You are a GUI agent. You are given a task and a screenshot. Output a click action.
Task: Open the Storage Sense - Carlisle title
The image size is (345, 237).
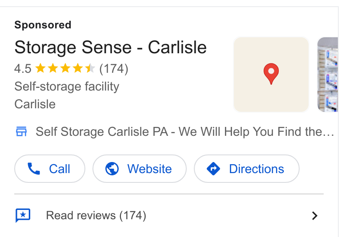tap(110, 47)
